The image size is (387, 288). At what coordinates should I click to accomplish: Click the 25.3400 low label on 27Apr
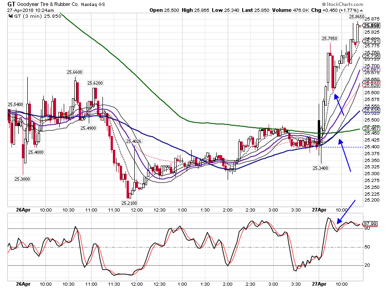point(321,168)
